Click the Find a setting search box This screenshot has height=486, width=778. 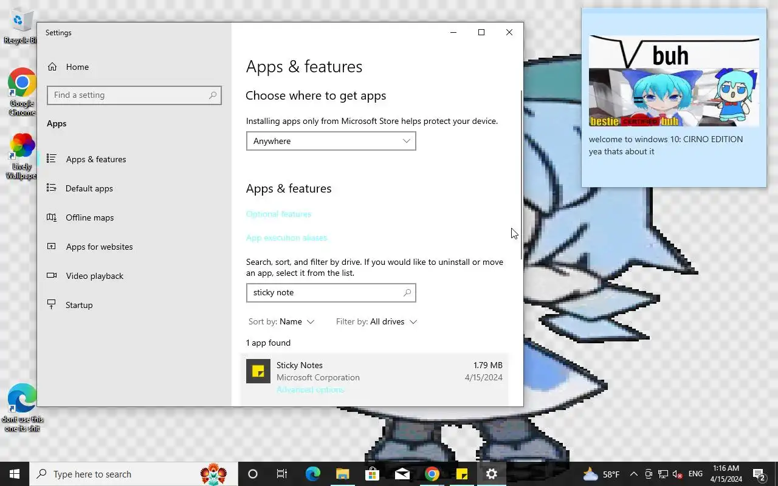(x=134, y=95)
